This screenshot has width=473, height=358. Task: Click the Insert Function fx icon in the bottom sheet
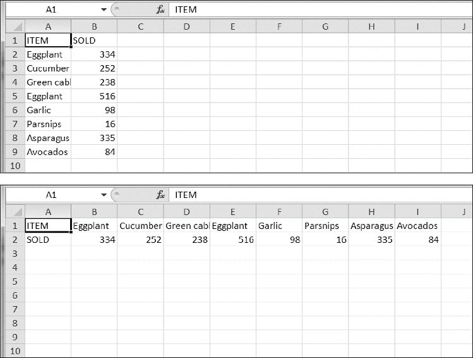coord(160,195)
